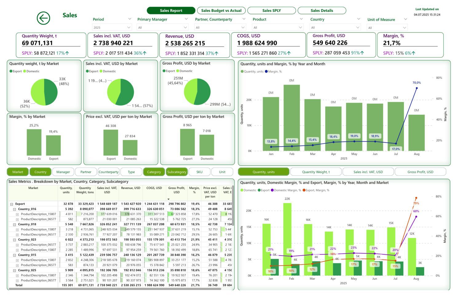Expand the Period slicer header chevron
Viewport: 459px width, 297px height.
click(x=129, y=19)
